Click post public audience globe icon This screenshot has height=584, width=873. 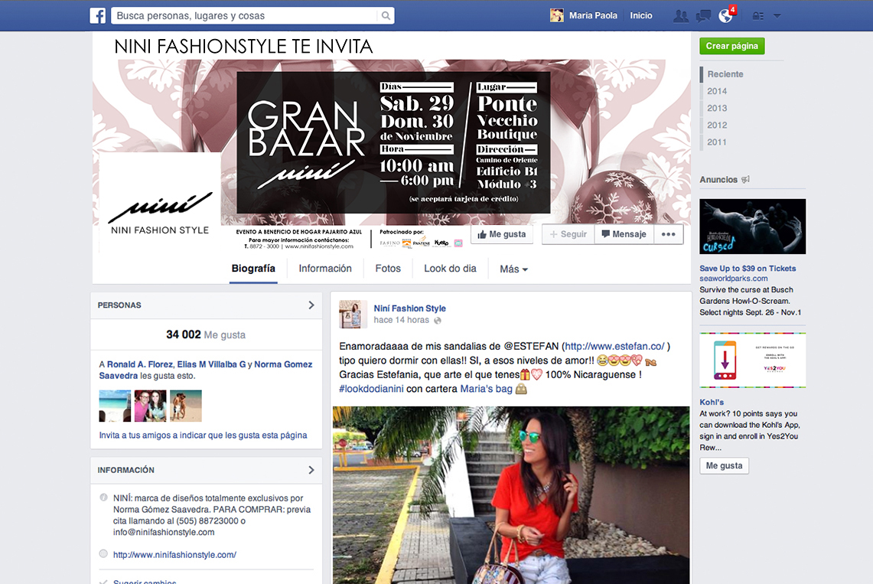438,321
